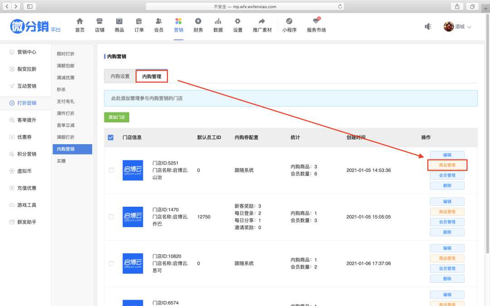Screen dimensions: 490x306
Task: Open 积分营销 in the sidebar
Action: pyautogui.click(x=27, y=154)
